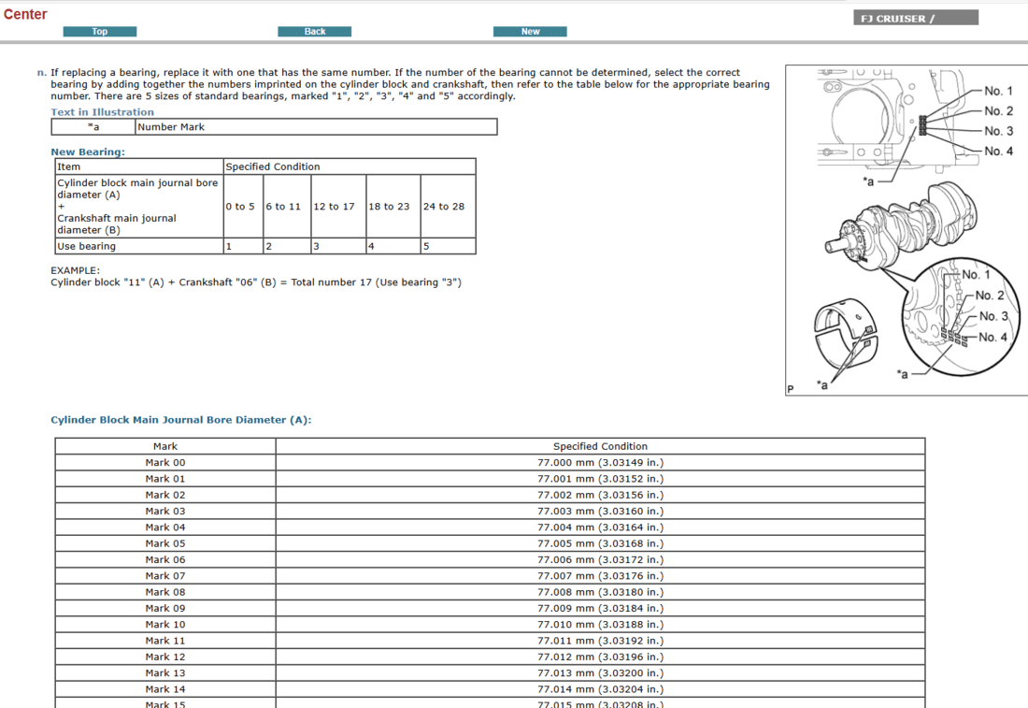Click the Text in Illustration heading

coord(102,112)
